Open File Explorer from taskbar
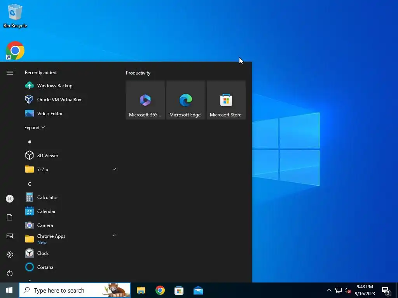398x298 pixels. 141,290
